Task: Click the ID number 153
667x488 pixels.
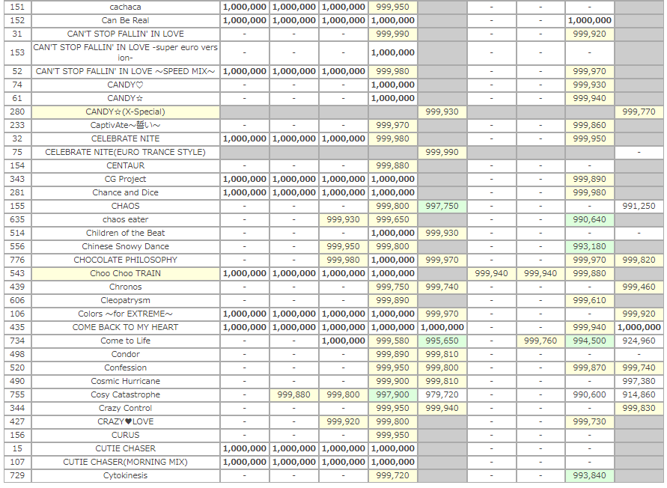Action: [17, 52]
